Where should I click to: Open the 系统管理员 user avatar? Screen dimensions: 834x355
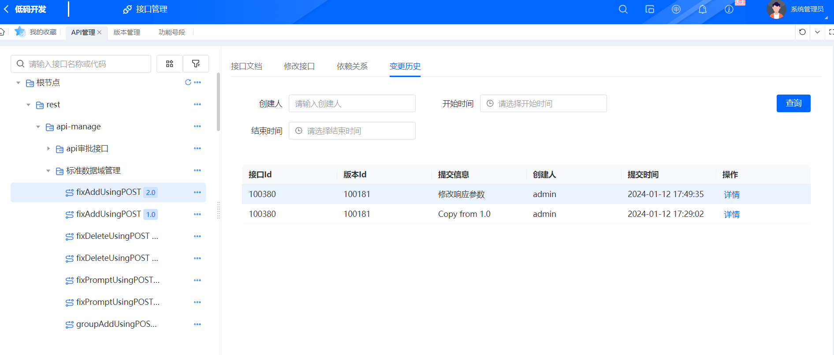776,9
